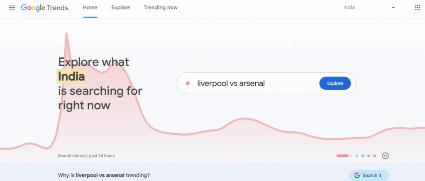Click the tall peak of the trend graph
This screenshot has width=425, height=181.
[x=66, y=34]
